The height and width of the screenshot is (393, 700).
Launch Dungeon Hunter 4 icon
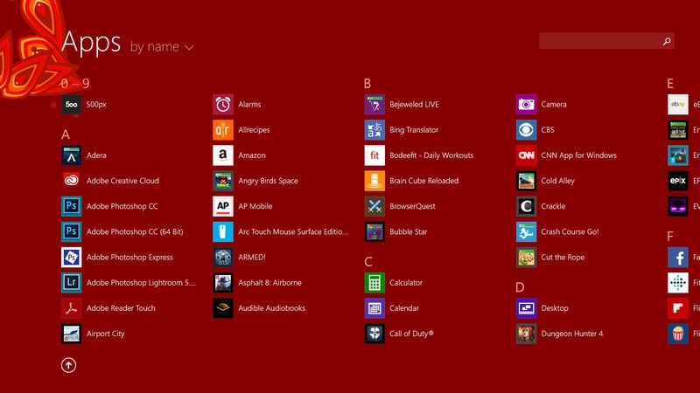527,334
